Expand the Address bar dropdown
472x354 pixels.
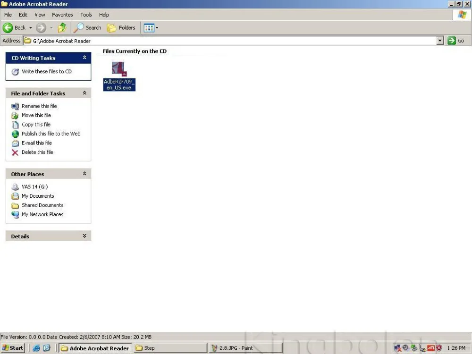tap(440, 41)
